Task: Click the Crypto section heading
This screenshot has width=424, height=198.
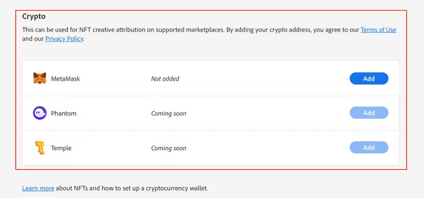Action: (34, 17)
